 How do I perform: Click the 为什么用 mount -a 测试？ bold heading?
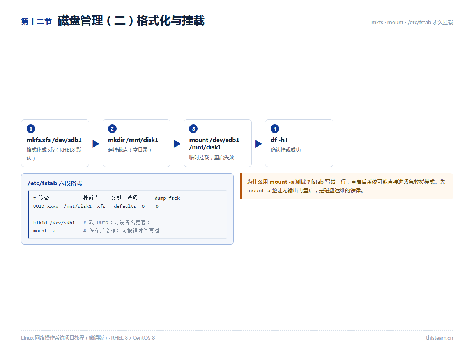pos(278,182)
